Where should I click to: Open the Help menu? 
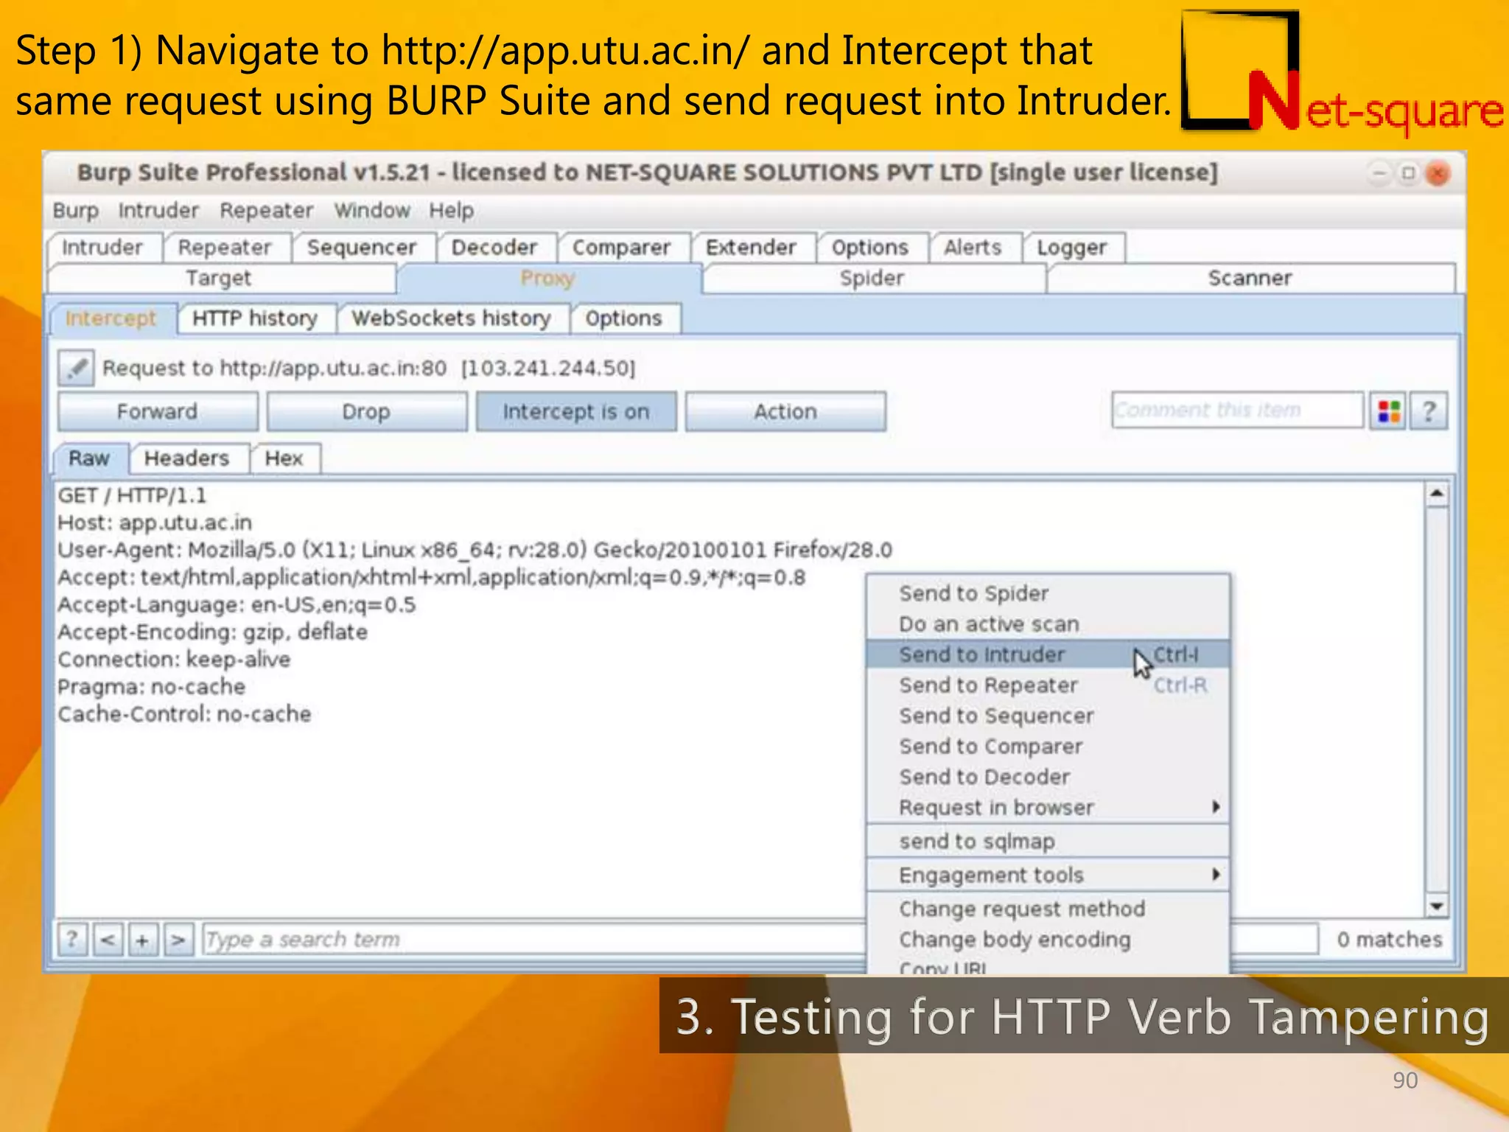(451, 211)
